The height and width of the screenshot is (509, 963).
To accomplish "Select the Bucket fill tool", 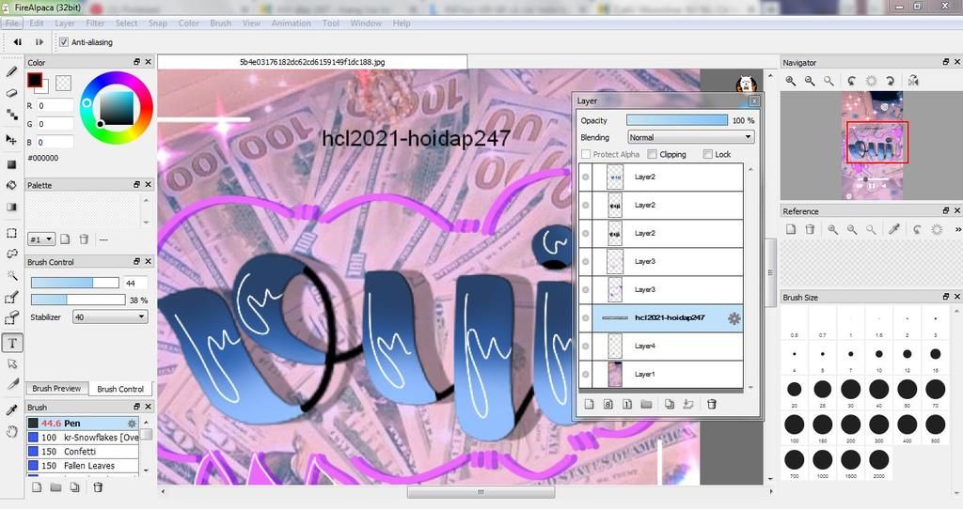I will [x=11, y=185].
